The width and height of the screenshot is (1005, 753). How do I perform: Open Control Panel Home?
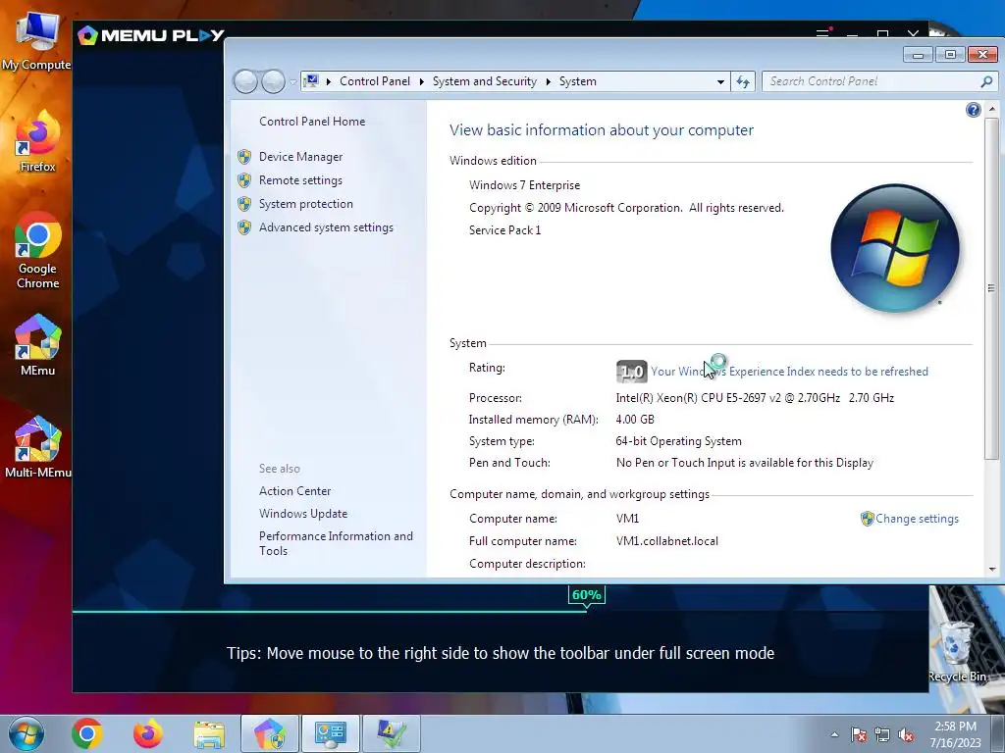tap(311, 121)
